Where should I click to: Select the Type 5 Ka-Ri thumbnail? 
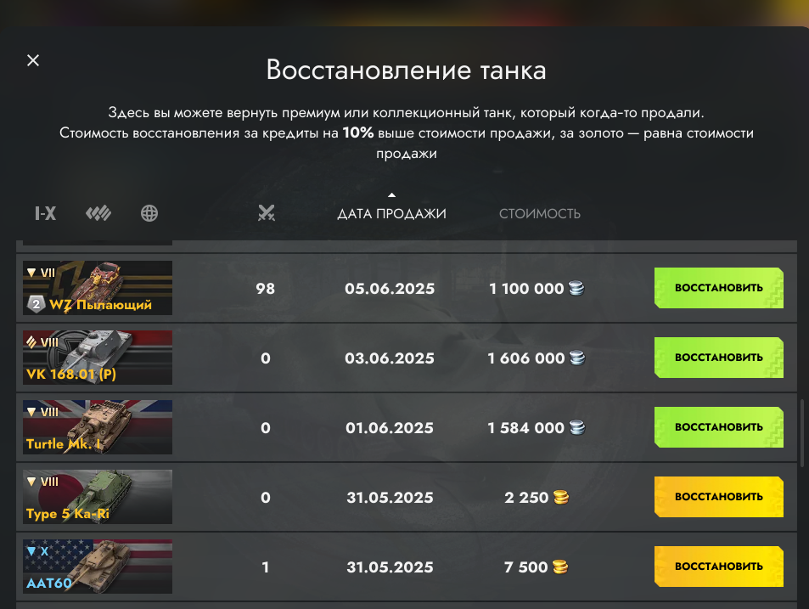click(98, 497)
